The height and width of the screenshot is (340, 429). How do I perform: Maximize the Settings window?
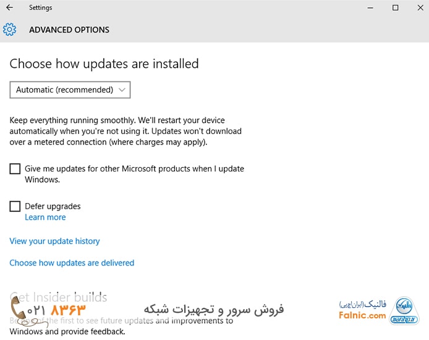pos(396,8)
